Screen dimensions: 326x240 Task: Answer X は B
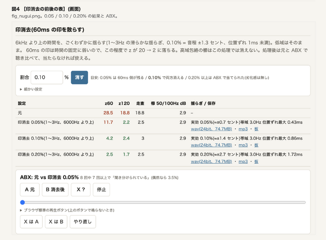56,222
